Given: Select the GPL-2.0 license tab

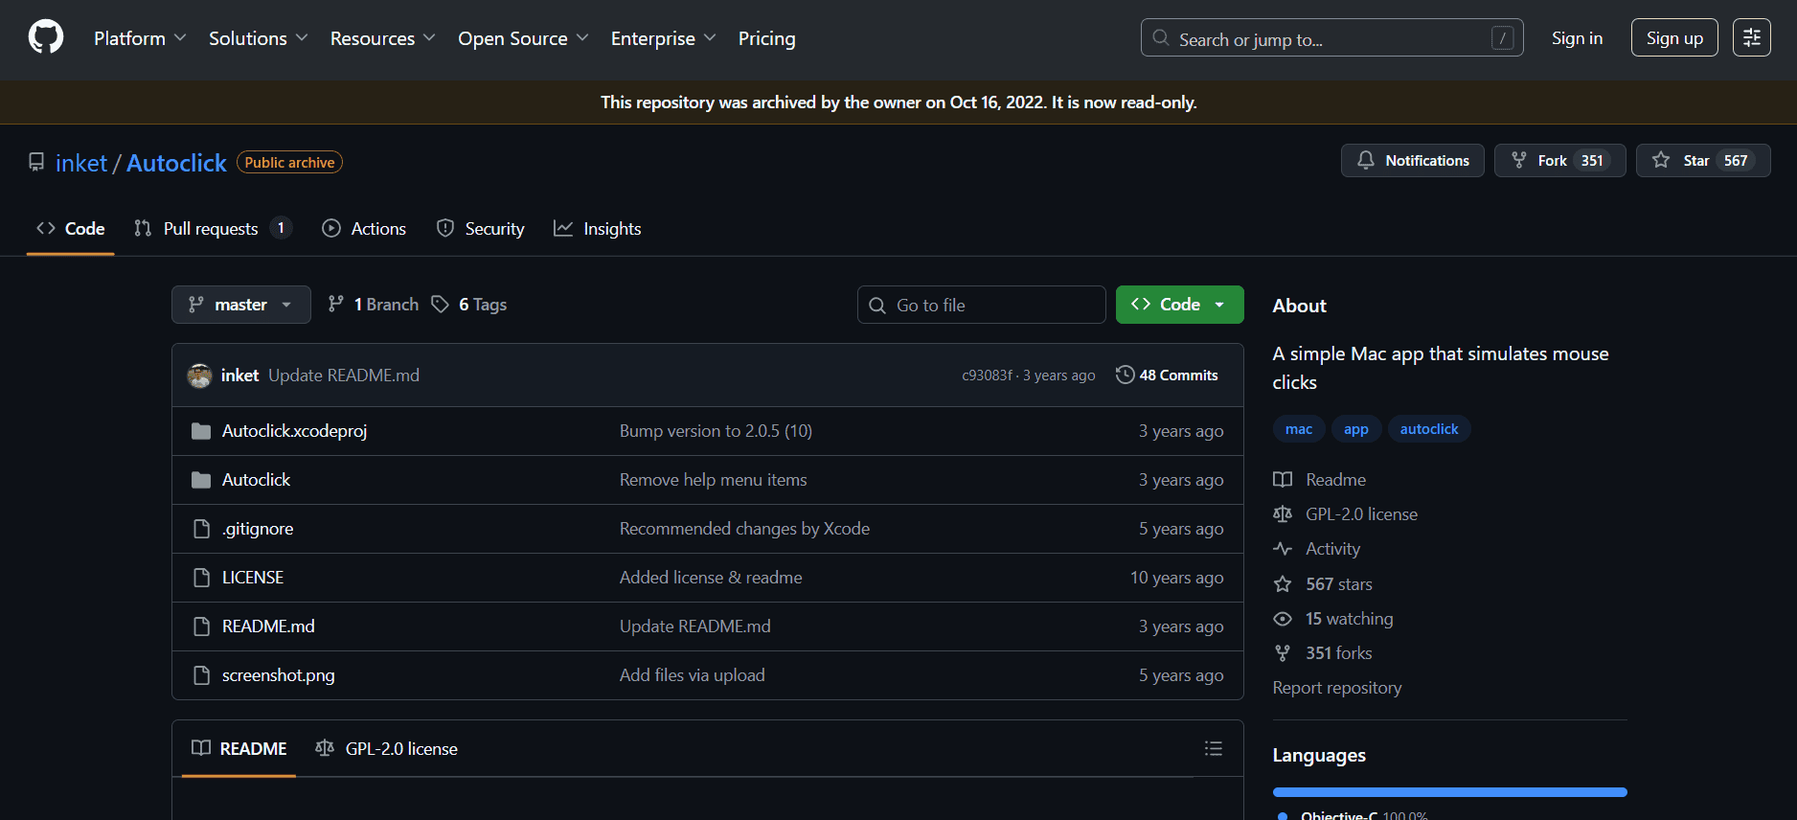Looking at the screenshot, I should [x=387, y=749].
